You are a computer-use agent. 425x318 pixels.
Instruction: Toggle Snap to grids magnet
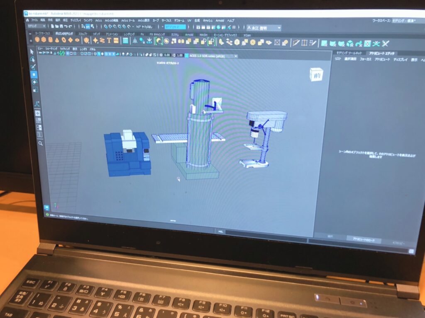(x=105, y=26)
